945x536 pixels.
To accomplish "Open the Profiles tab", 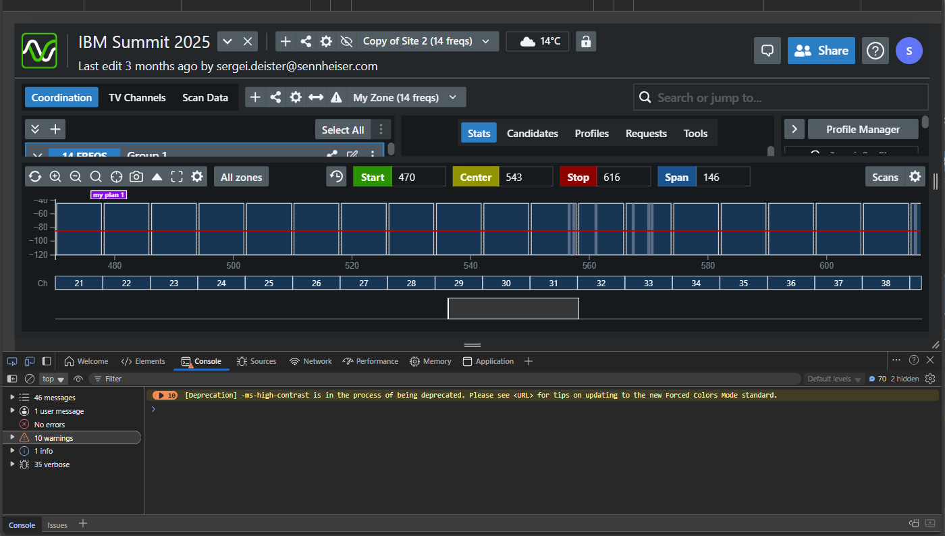I will pos(592,133).
